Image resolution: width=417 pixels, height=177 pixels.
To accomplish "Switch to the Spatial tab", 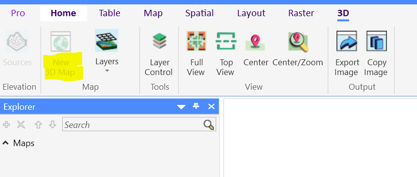I will point(200,13).
